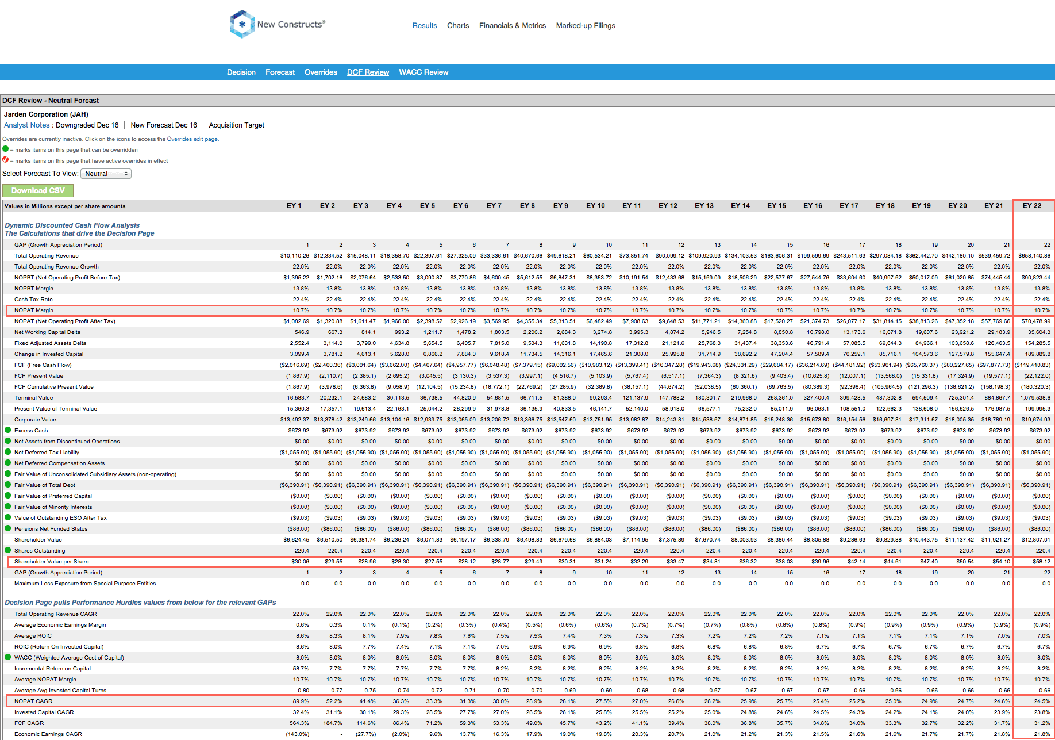This screenshot has width=1055, height=740.
Task: Switch to the Forecast tab
Action: [x=280, y=72]
